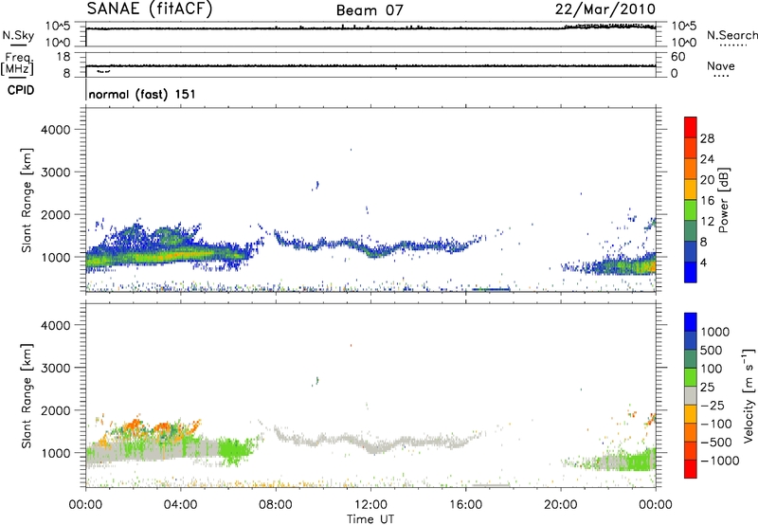Pick the green 25–100 Velocity swatch

(x=691, y=377)
